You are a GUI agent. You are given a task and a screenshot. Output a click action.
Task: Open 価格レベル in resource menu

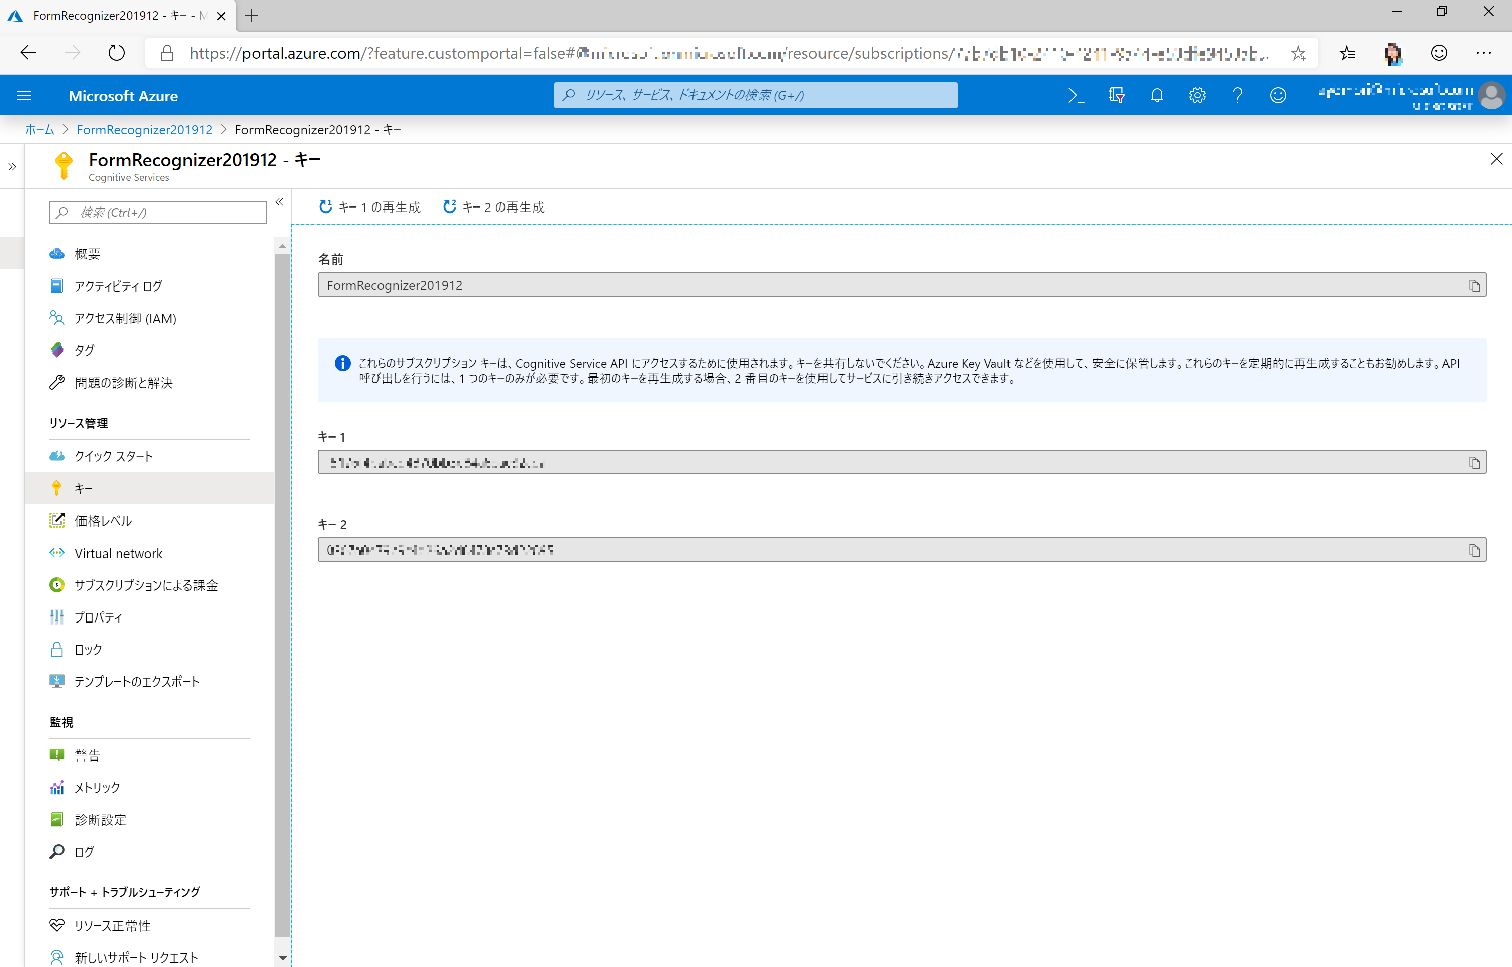click(103, 521)
